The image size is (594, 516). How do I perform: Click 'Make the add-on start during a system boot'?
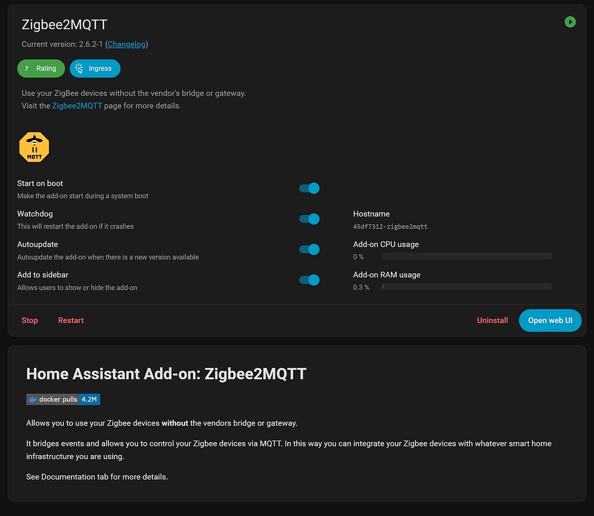point(82,196)
